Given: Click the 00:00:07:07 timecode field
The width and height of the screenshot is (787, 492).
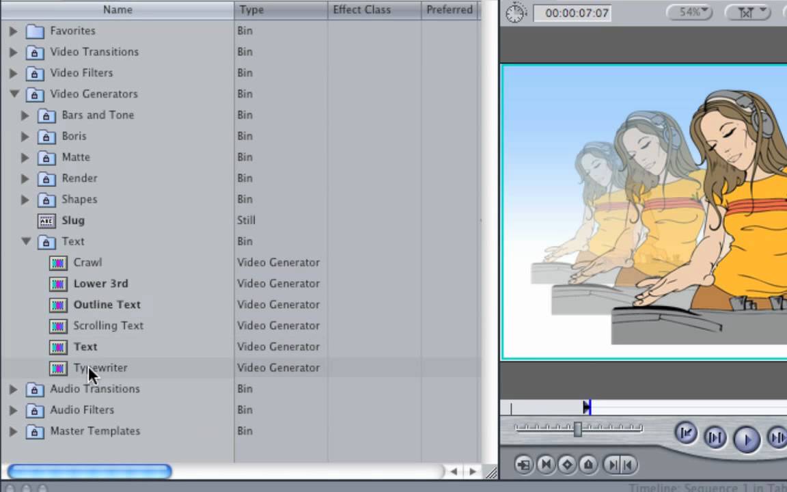Looking at the screenshot, I should (572, 12).
